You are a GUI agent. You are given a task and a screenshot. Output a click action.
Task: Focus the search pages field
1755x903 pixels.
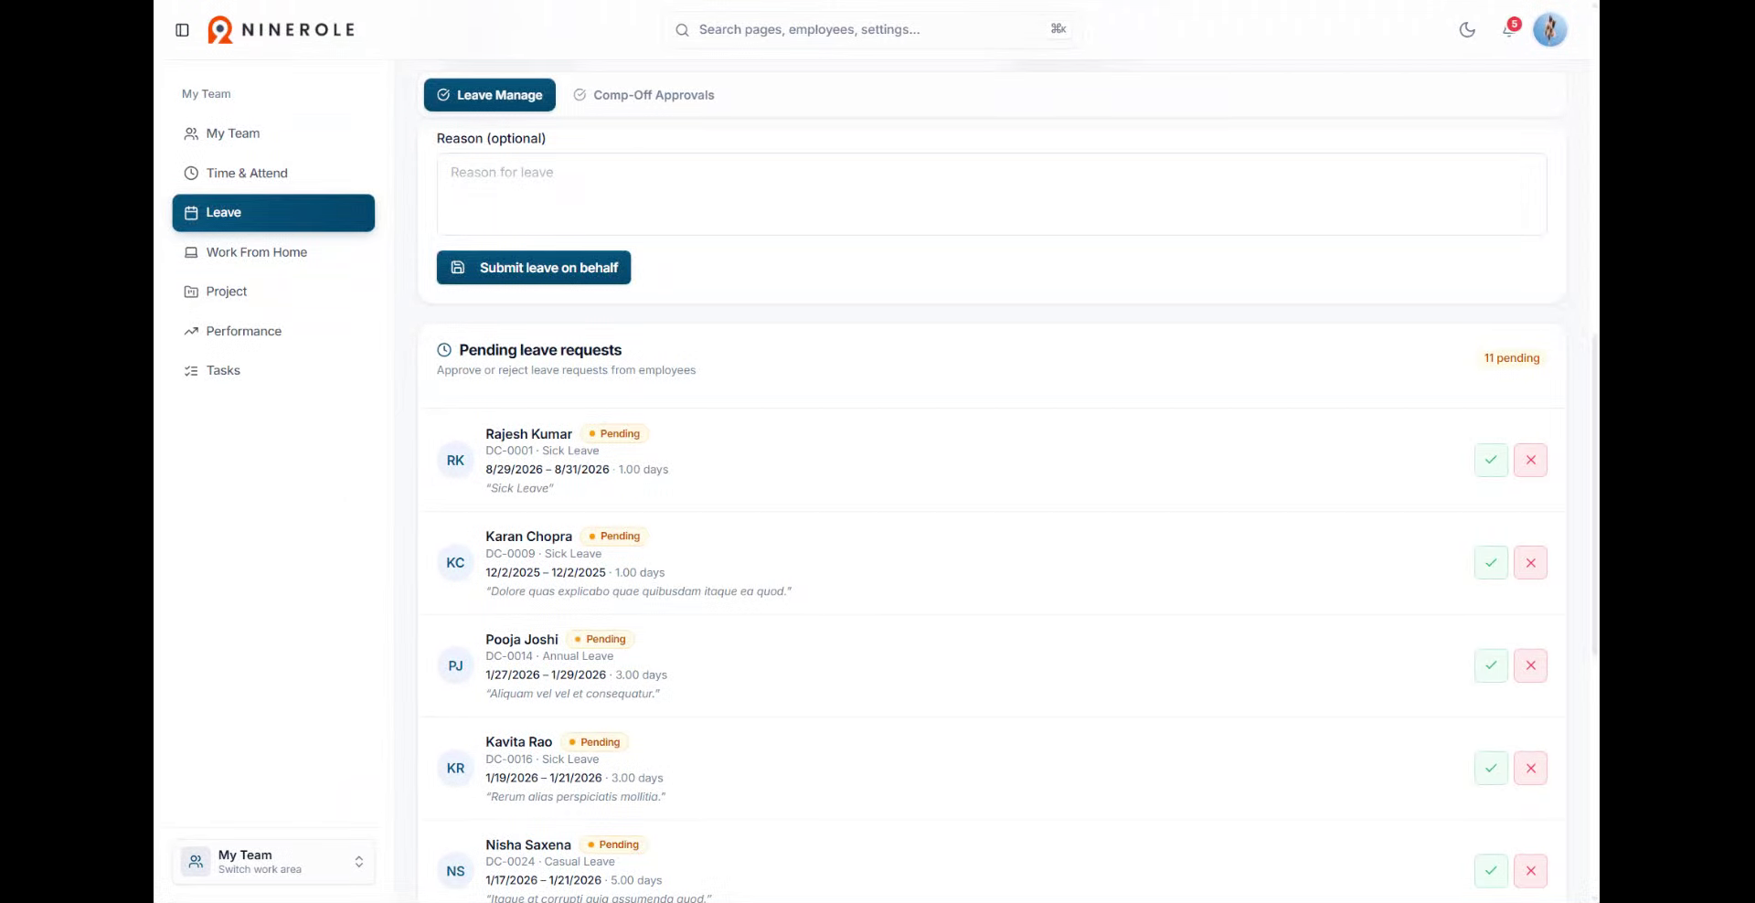(873, 30)
